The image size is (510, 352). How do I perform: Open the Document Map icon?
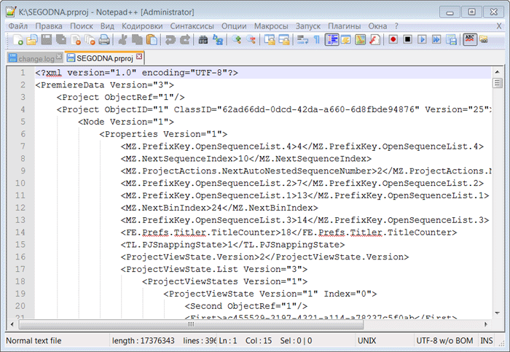(x=361, y=39)
